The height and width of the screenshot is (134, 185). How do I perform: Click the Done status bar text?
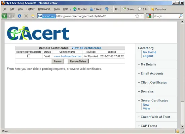pos(5,131)
